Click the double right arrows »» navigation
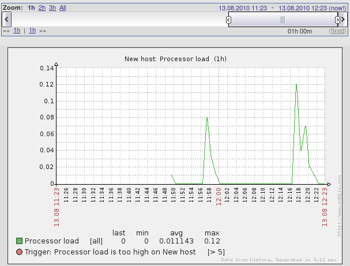 click(43, 31)
